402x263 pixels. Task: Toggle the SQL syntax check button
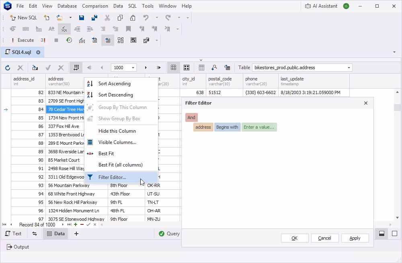click(x=64, y=29)
